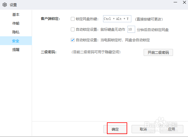Viewport: 188px width, 137px height.
Task: Click the Ctrl + Alt + Y hotkey field
Action: point(117,19)
